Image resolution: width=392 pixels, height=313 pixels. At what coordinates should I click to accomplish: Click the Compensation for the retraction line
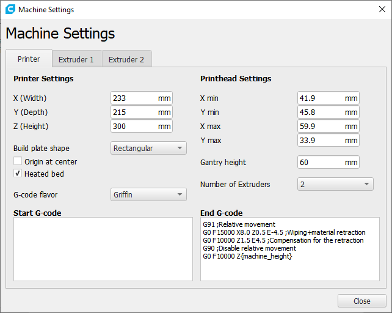point(283,240)
